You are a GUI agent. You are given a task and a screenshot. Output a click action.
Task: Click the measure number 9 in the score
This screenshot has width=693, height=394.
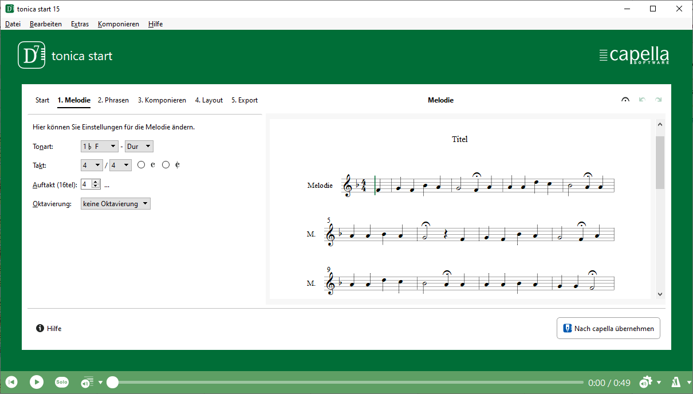tap(329, 269)
